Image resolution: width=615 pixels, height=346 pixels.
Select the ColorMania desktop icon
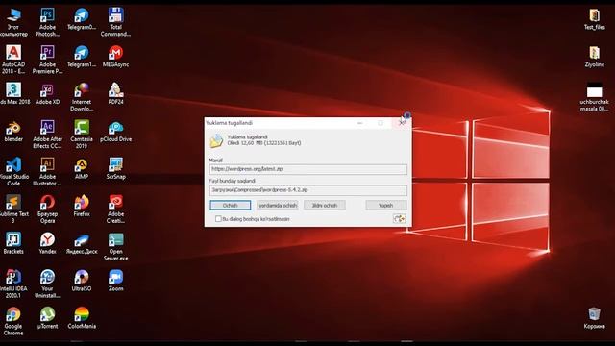tap(82, 318)
